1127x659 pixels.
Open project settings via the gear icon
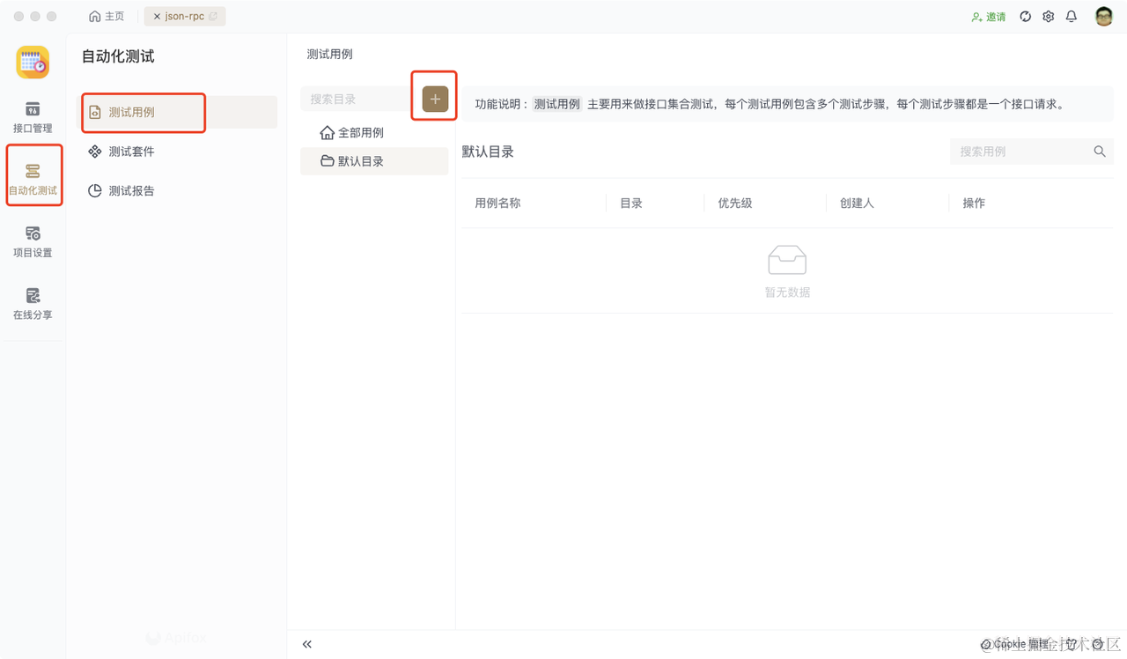point(1048,16)
